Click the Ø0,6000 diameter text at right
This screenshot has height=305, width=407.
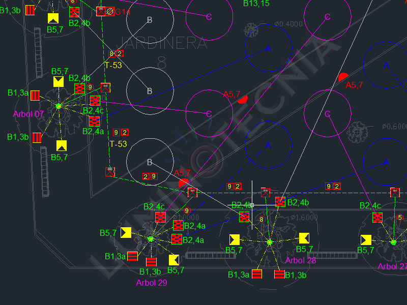click(x=394, y=127)
